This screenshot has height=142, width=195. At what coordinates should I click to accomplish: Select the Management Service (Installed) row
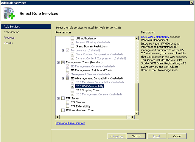(90, 74)
